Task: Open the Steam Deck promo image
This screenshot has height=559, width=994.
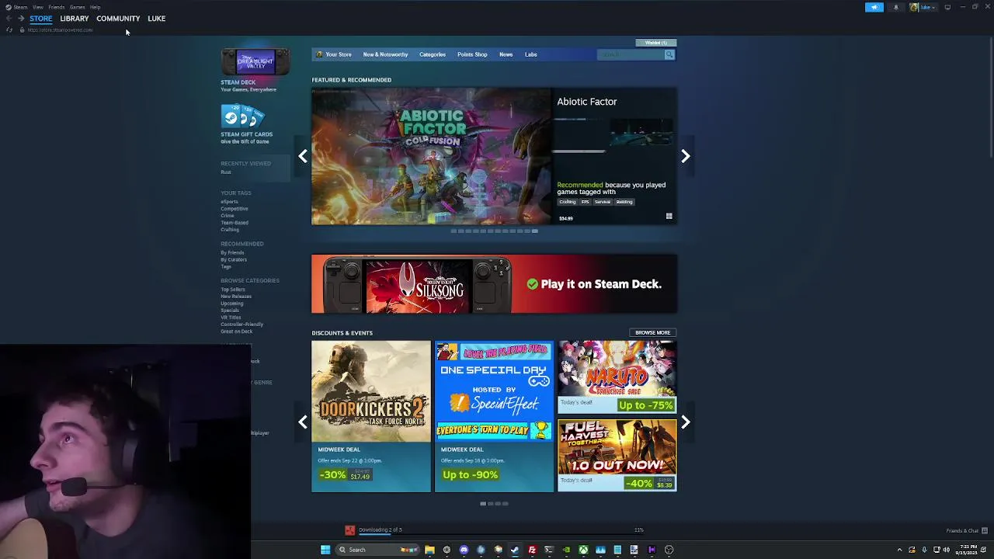Action: point(255,62)
